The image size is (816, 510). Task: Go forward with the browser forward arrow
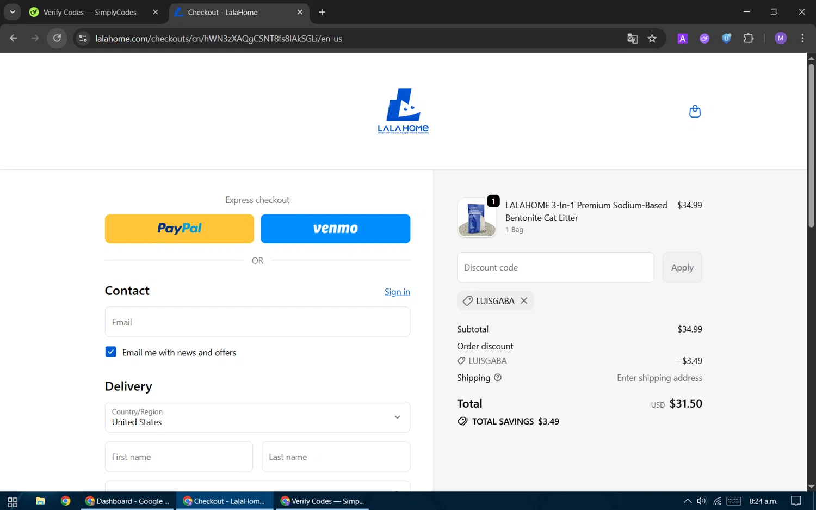(35, 38)
